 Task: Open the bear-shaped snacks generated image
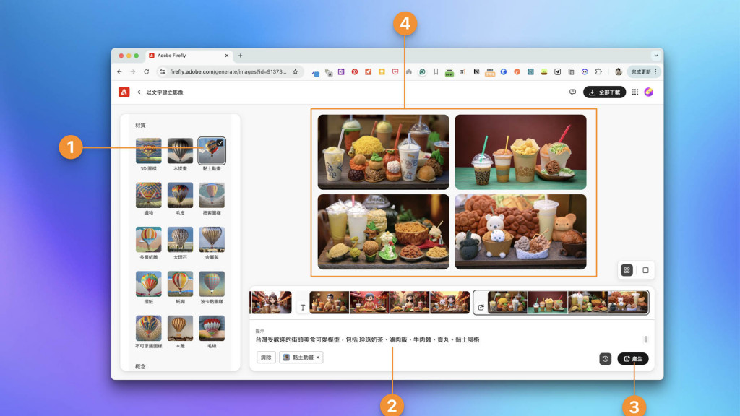(x=520, y=232)
